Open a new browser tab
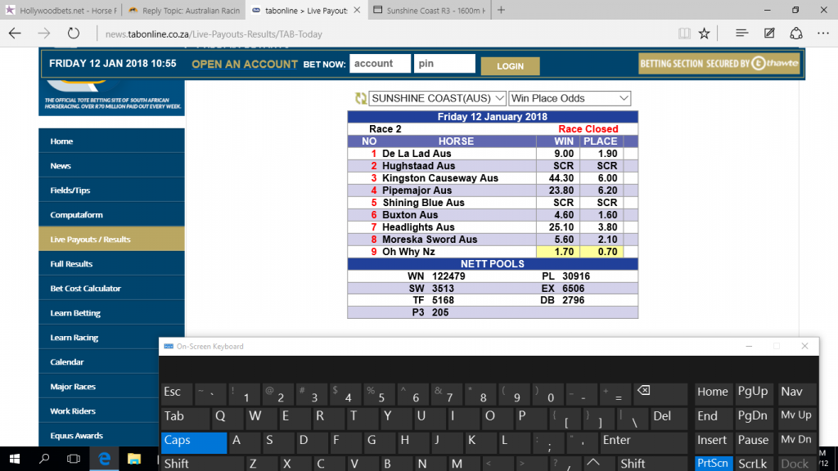The width and height of the screenshot is (838, 471). click(501, 11)
